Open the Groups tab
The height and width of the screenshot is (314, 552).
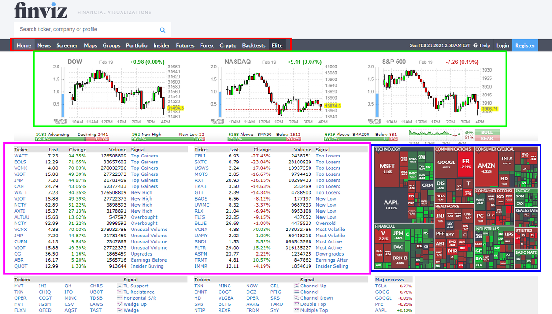click(x=111, y=45)
